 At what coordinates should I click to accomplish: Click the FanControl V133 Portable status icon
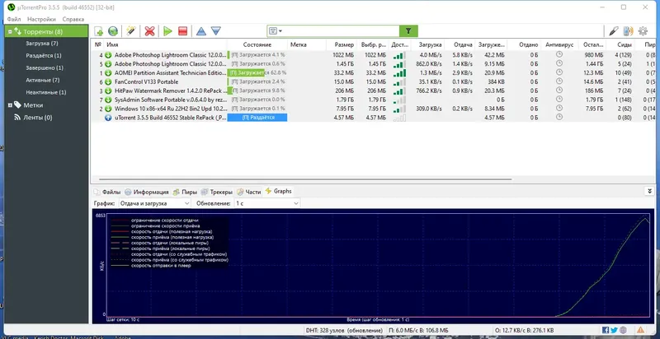[108, 81]
